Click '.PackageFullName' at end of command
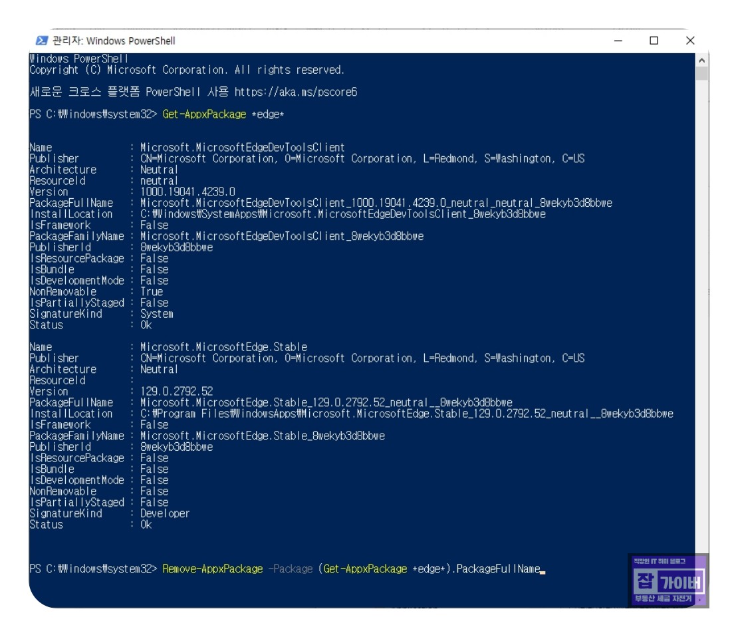The height and width of the screenshot is (637, 738). 496,569
